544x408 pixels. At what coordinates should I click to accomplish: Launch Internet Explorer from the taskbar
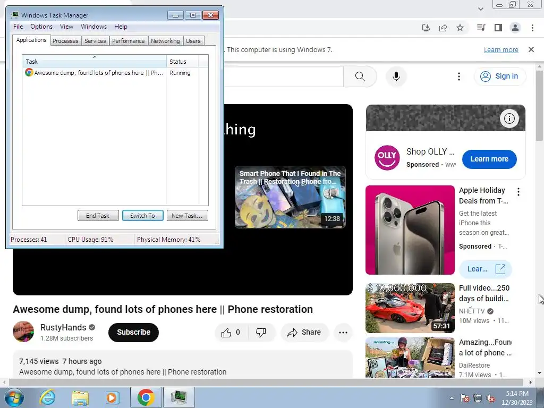pyautogui.click(x=47, y=397)
